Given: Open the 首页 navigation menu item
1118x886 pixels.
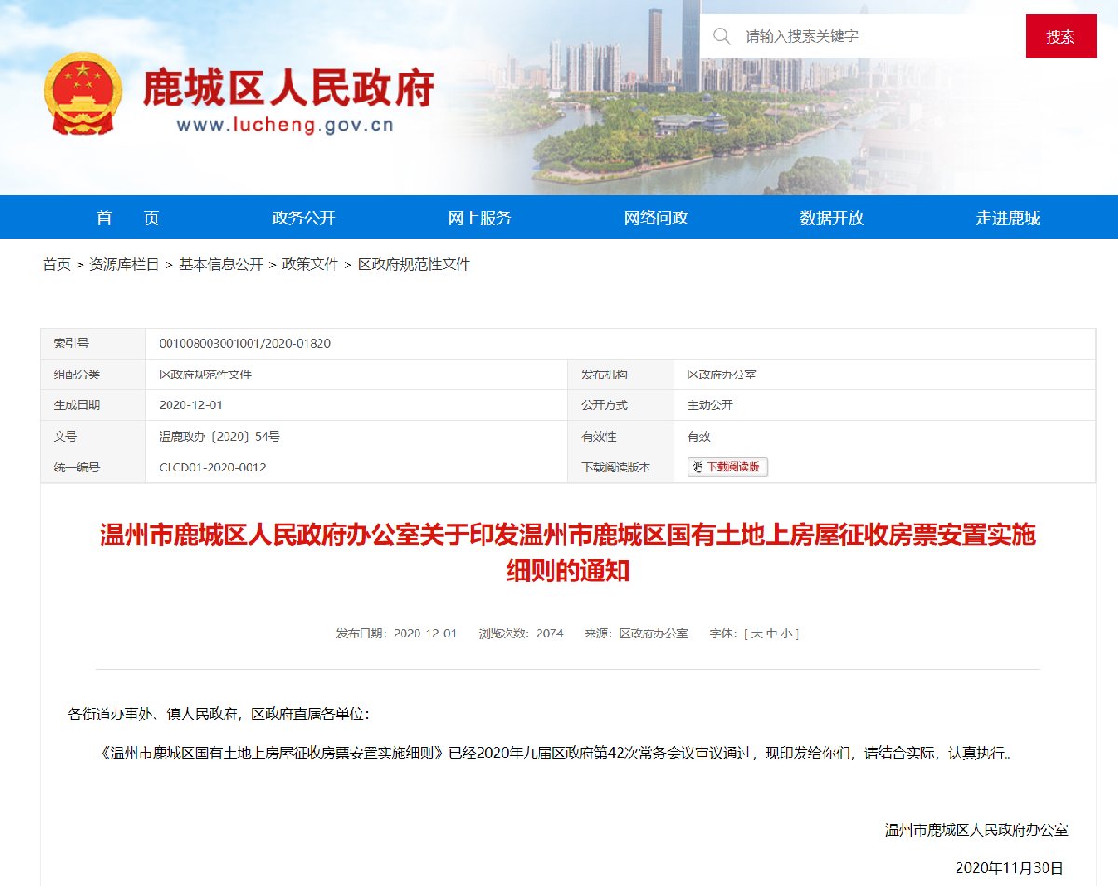Looking at the screenshot, I should pyautogui.click(x=128, y=217).
